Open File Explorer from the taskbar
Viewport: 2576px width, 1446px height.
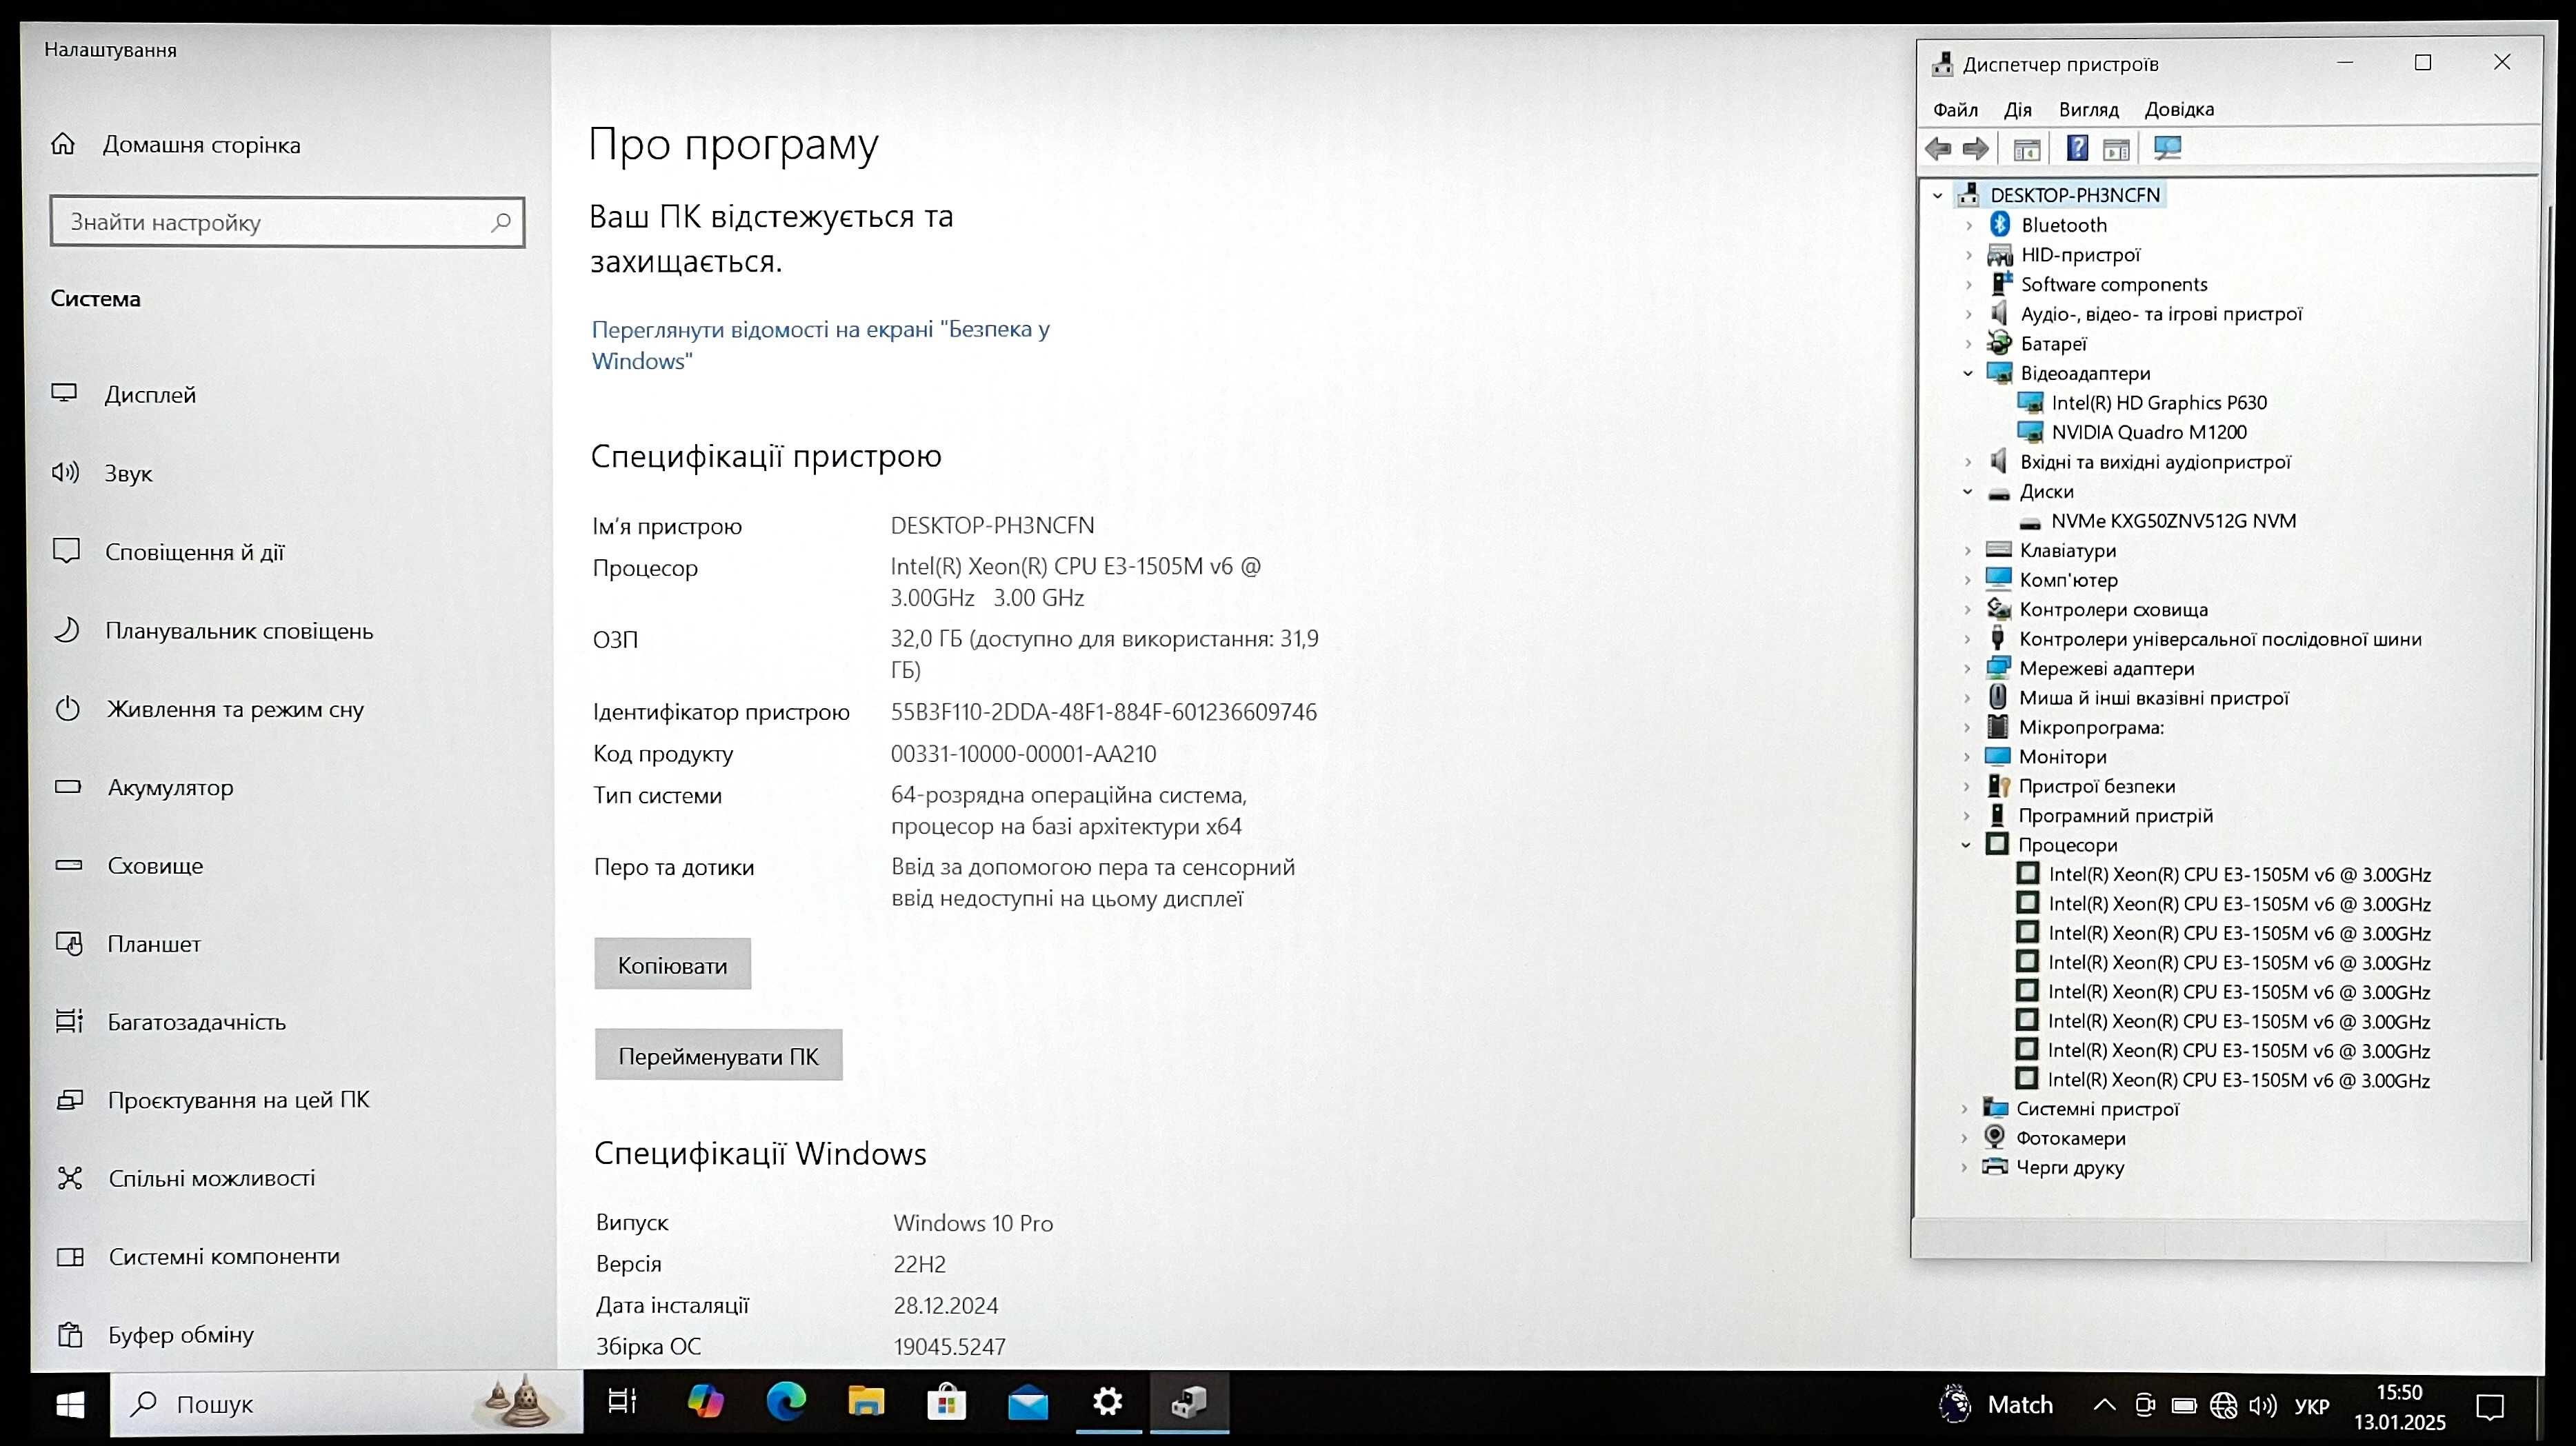coord(866,1403)
